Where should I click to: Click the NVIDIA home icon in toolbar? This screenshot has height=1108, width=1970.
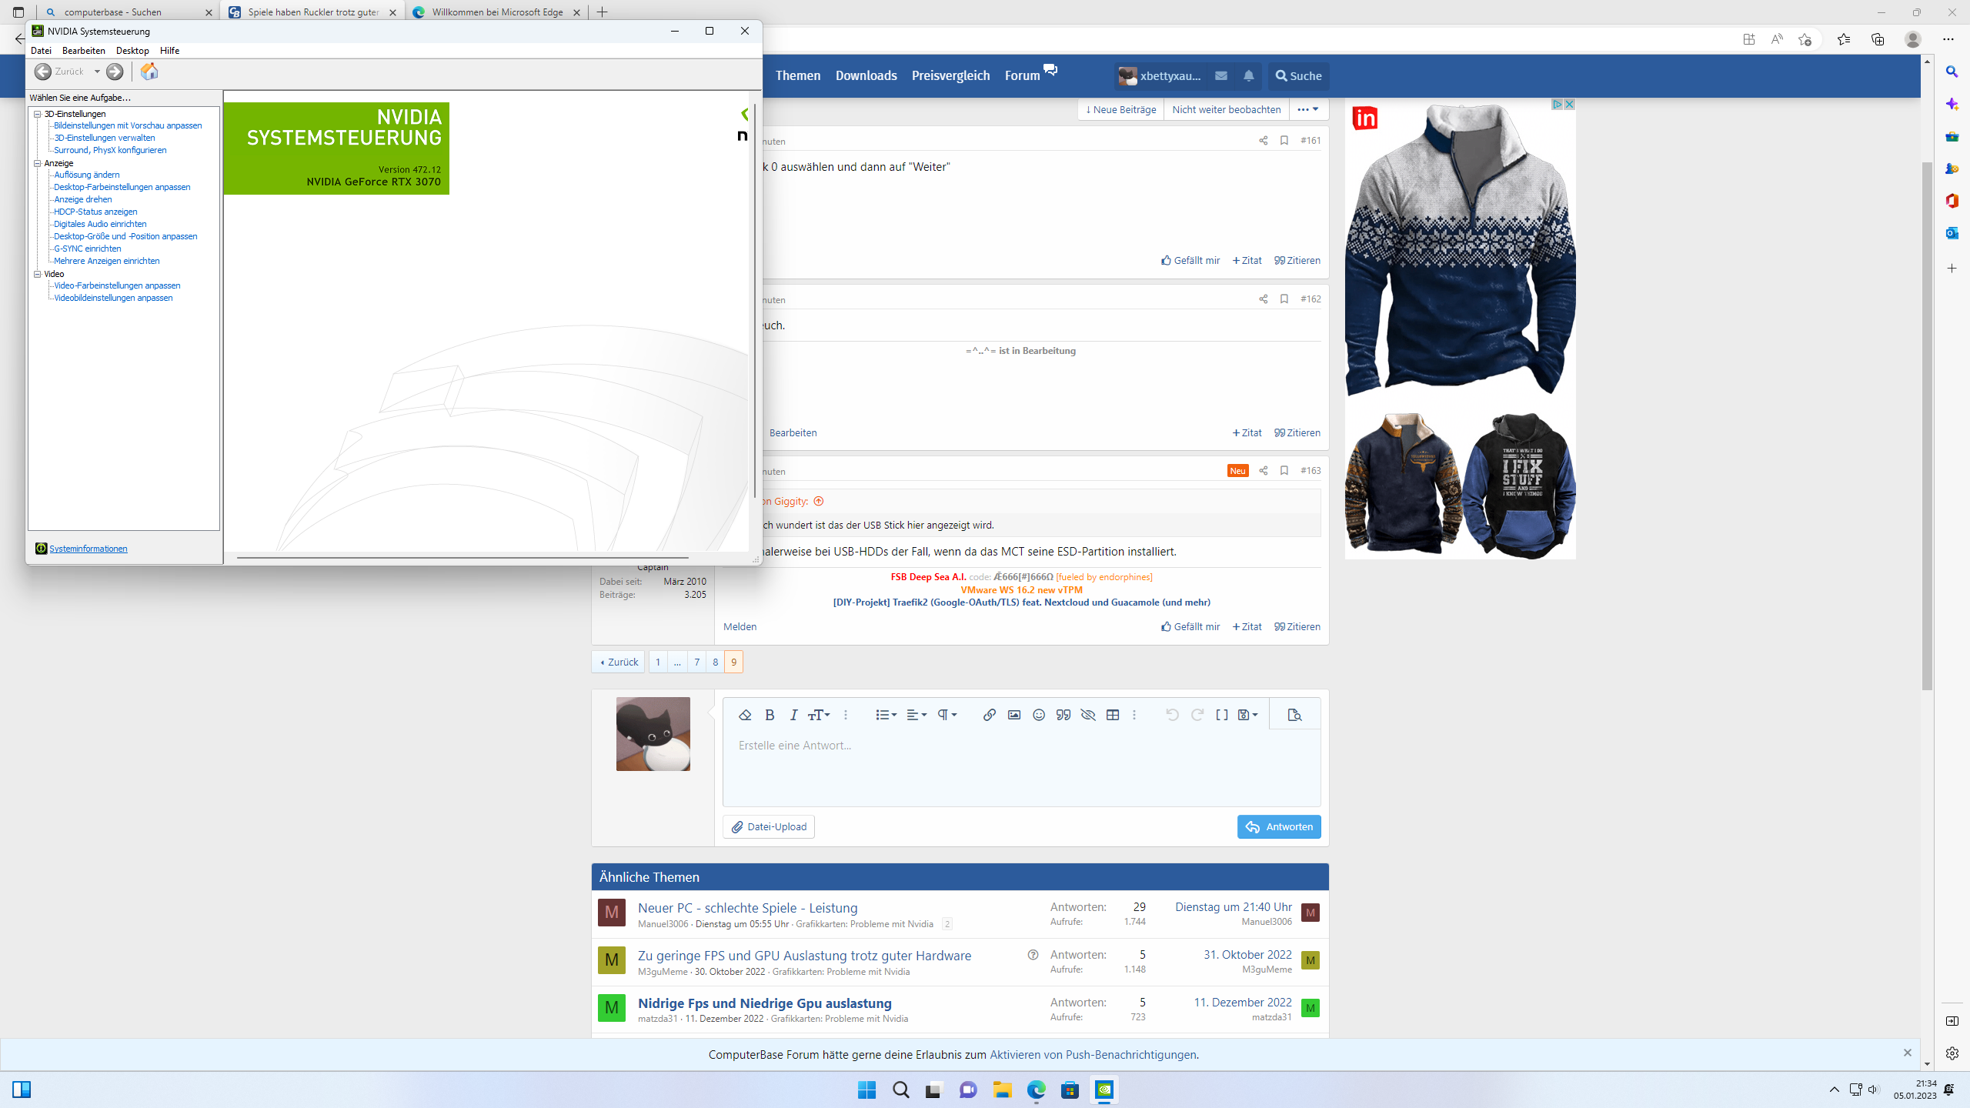(x=149, y=72)
